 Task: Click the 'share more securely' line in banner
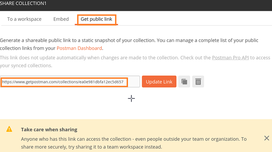click(x=91, y=147)
